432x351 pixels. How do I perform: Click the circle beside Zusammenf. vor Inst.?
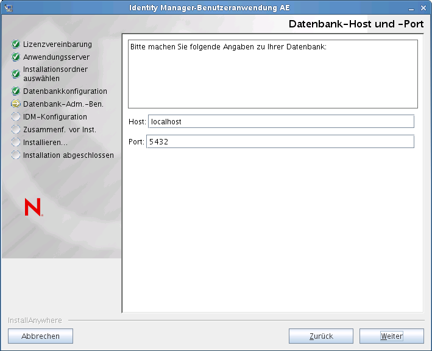[16, 129]
